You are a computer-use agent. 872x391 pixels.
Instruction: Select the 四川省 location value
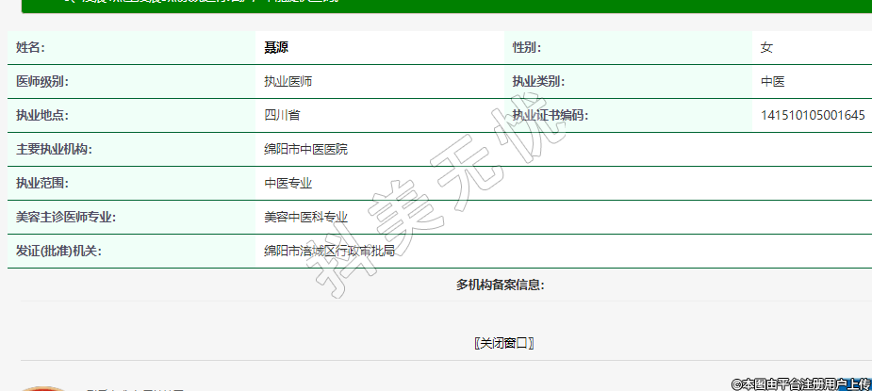[282, 115]
